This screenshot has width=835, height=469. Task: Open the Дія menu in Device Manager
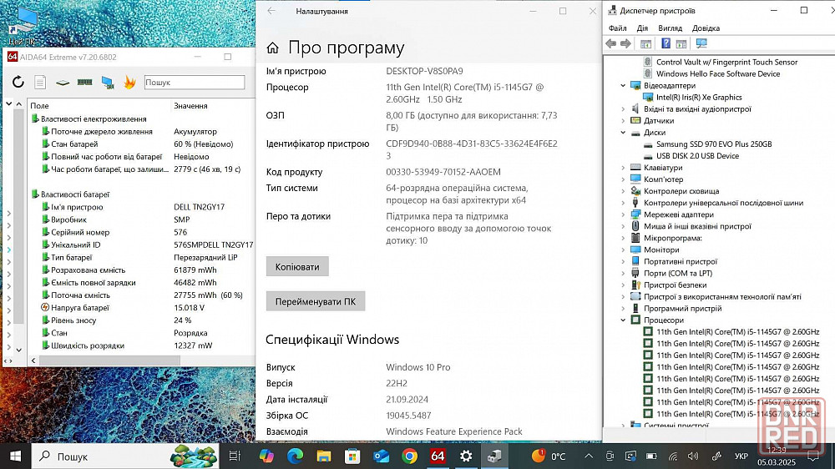[642, 28]
